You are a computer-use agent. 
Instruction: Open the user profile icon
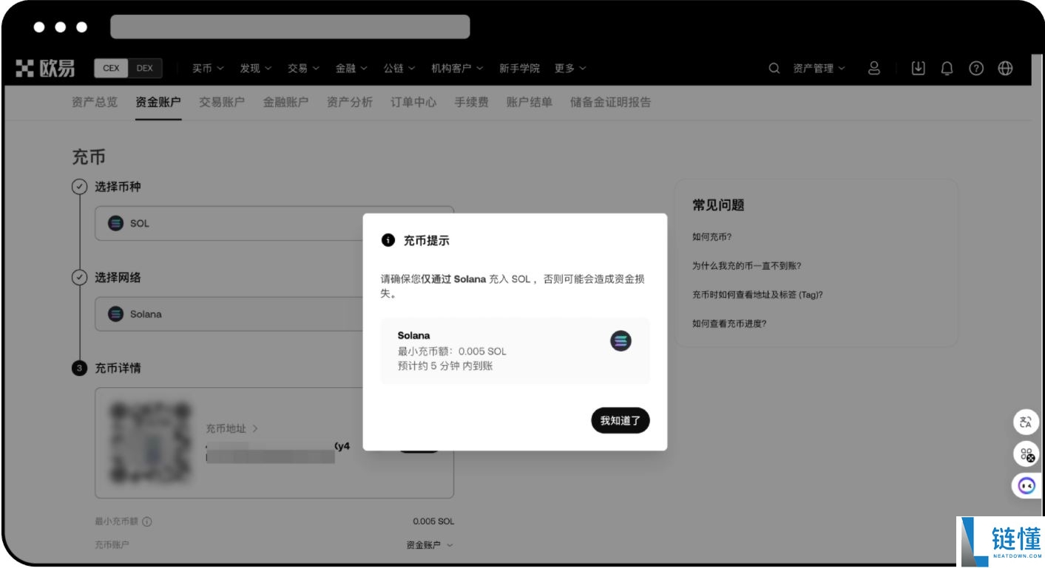click(874, 68)
